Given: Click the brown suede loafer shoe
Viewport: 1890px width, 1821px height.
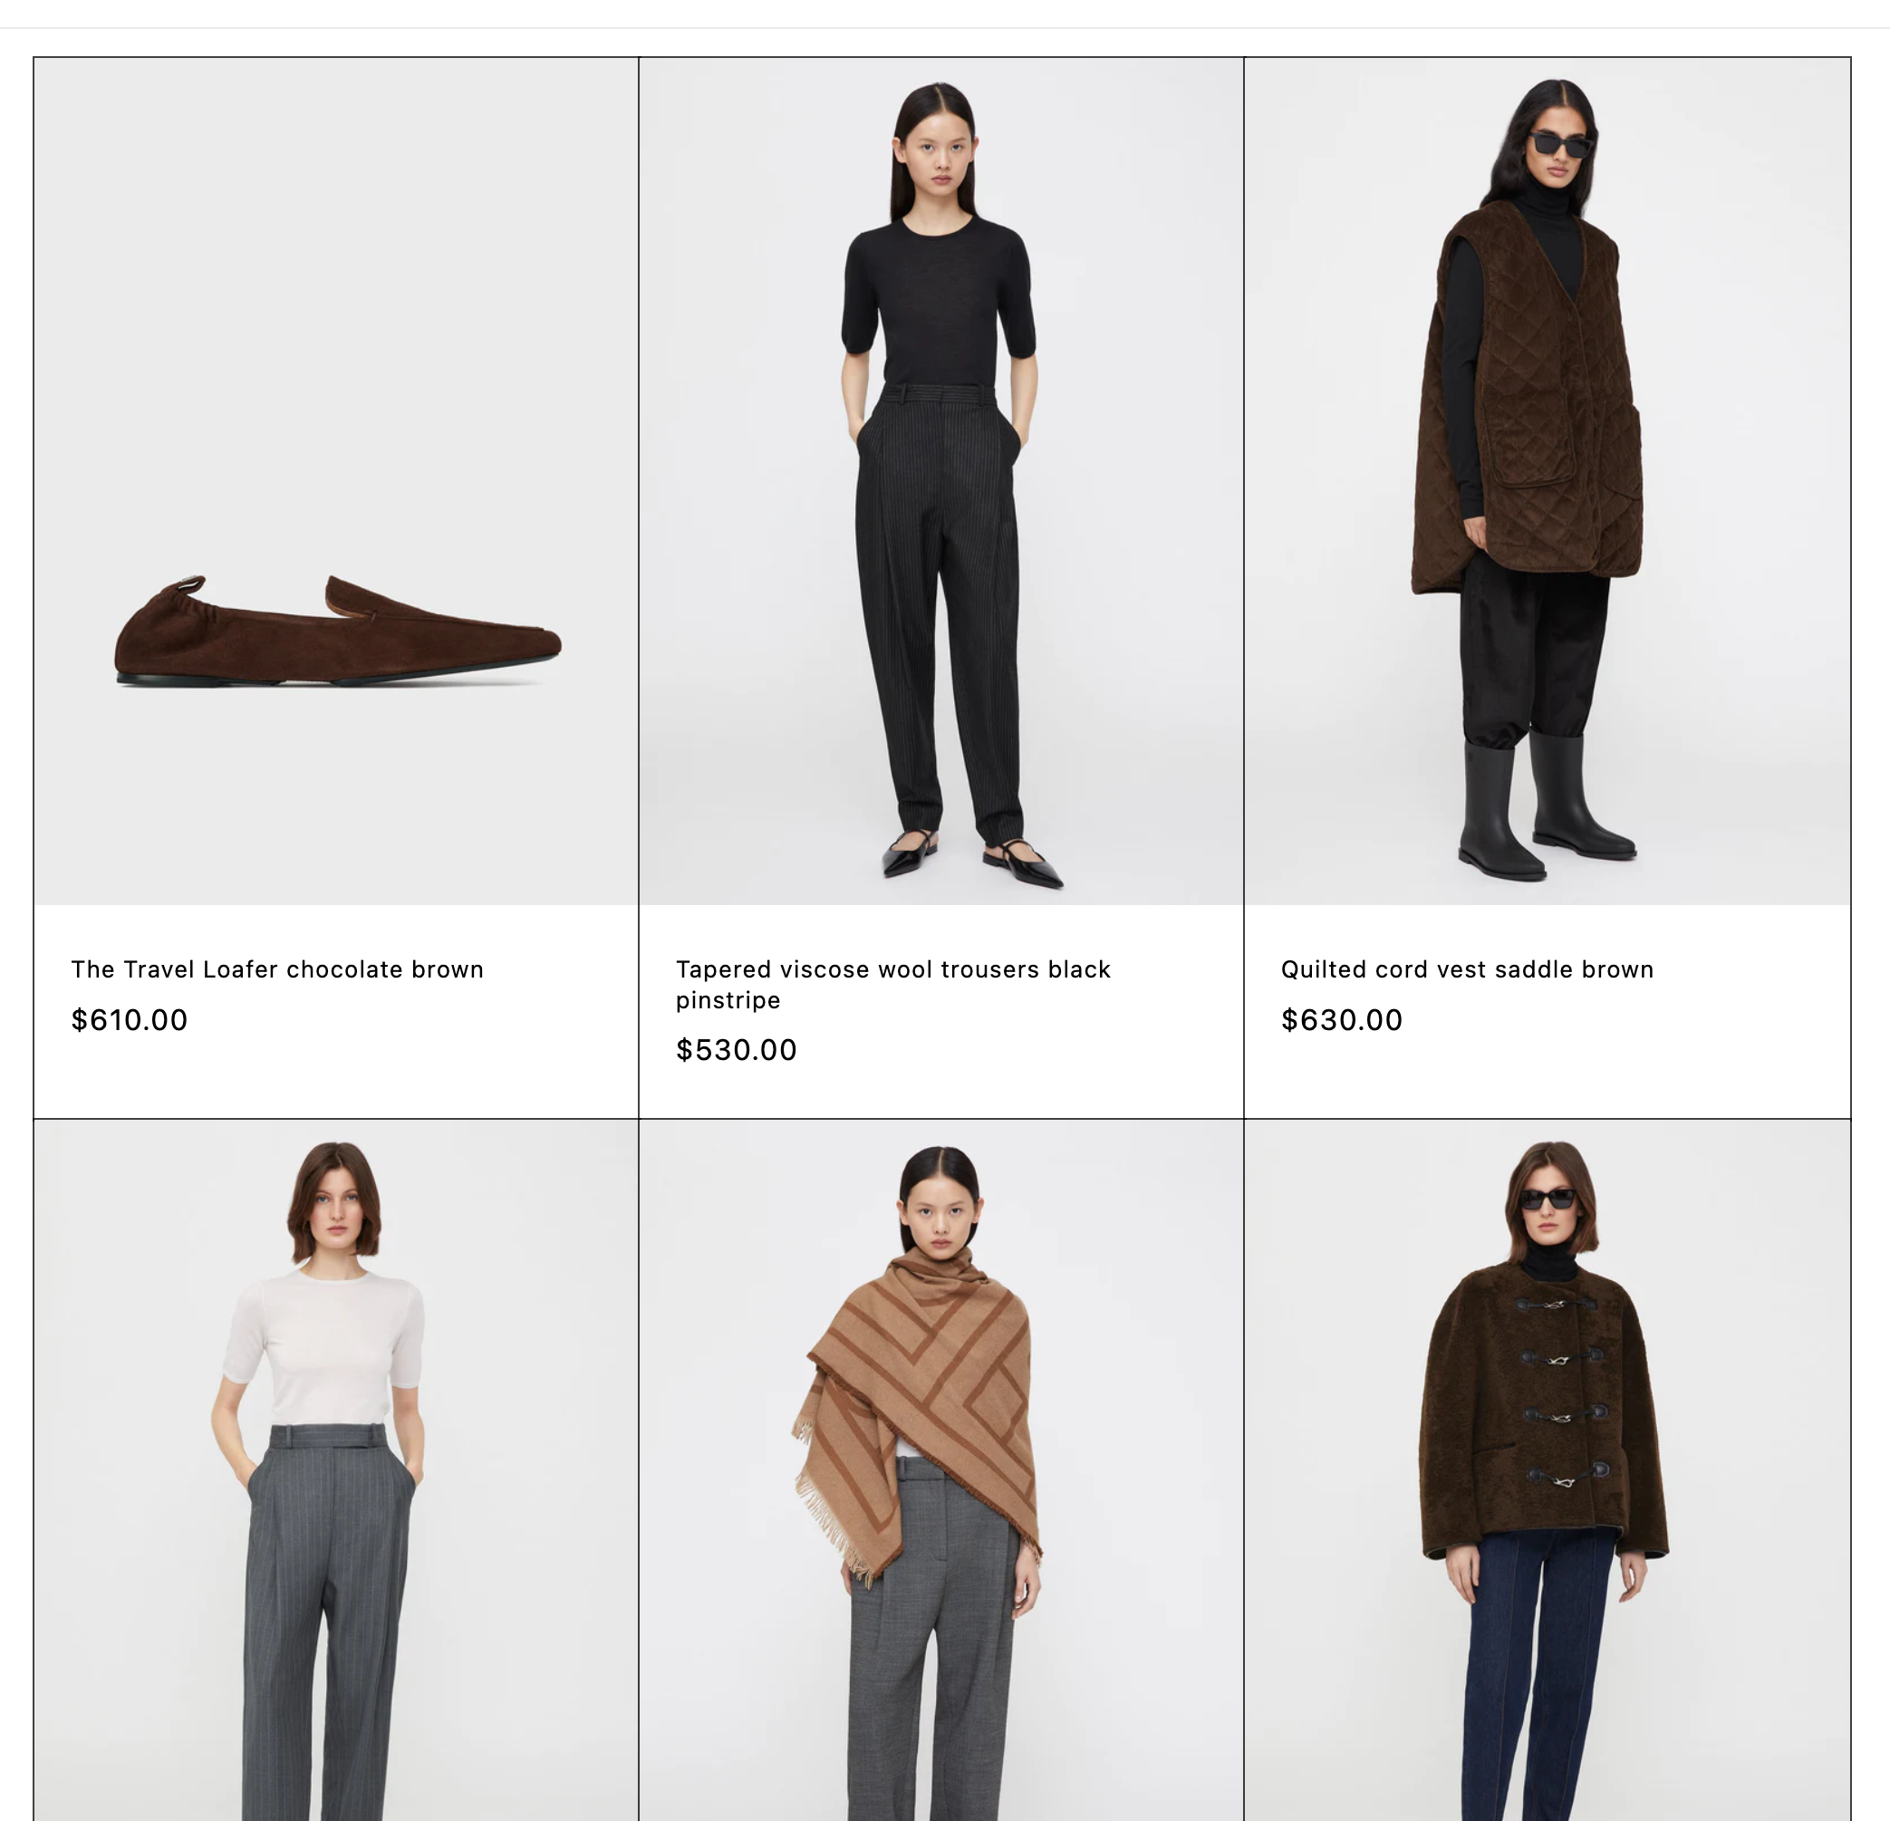Looking at the screenshot, I should click(x=337, y=631).
